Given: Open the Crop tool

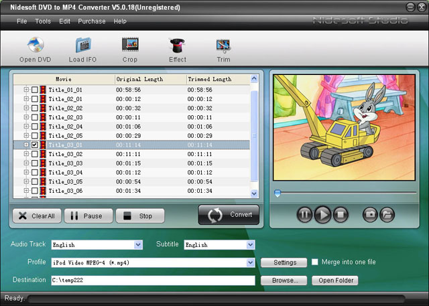Looking at the screenshot, I should pos(130,46).
